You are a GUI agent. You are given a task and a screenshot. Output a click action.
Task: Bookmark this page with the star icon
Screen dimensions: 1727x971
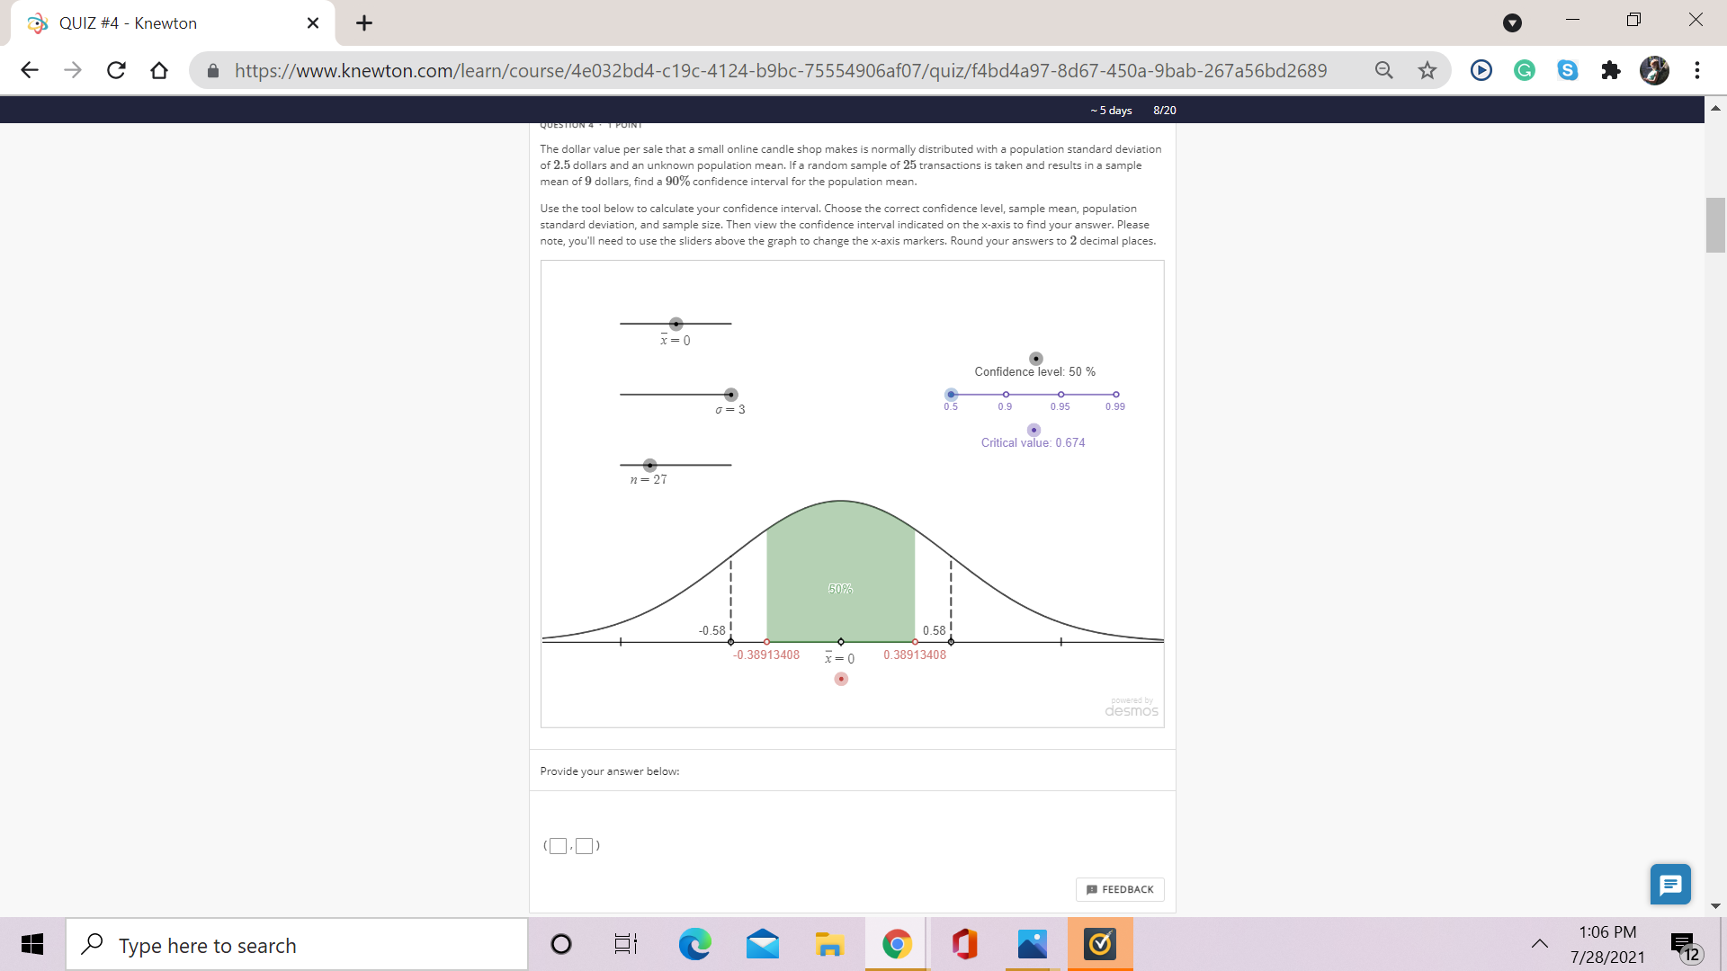coord(1427,70)
